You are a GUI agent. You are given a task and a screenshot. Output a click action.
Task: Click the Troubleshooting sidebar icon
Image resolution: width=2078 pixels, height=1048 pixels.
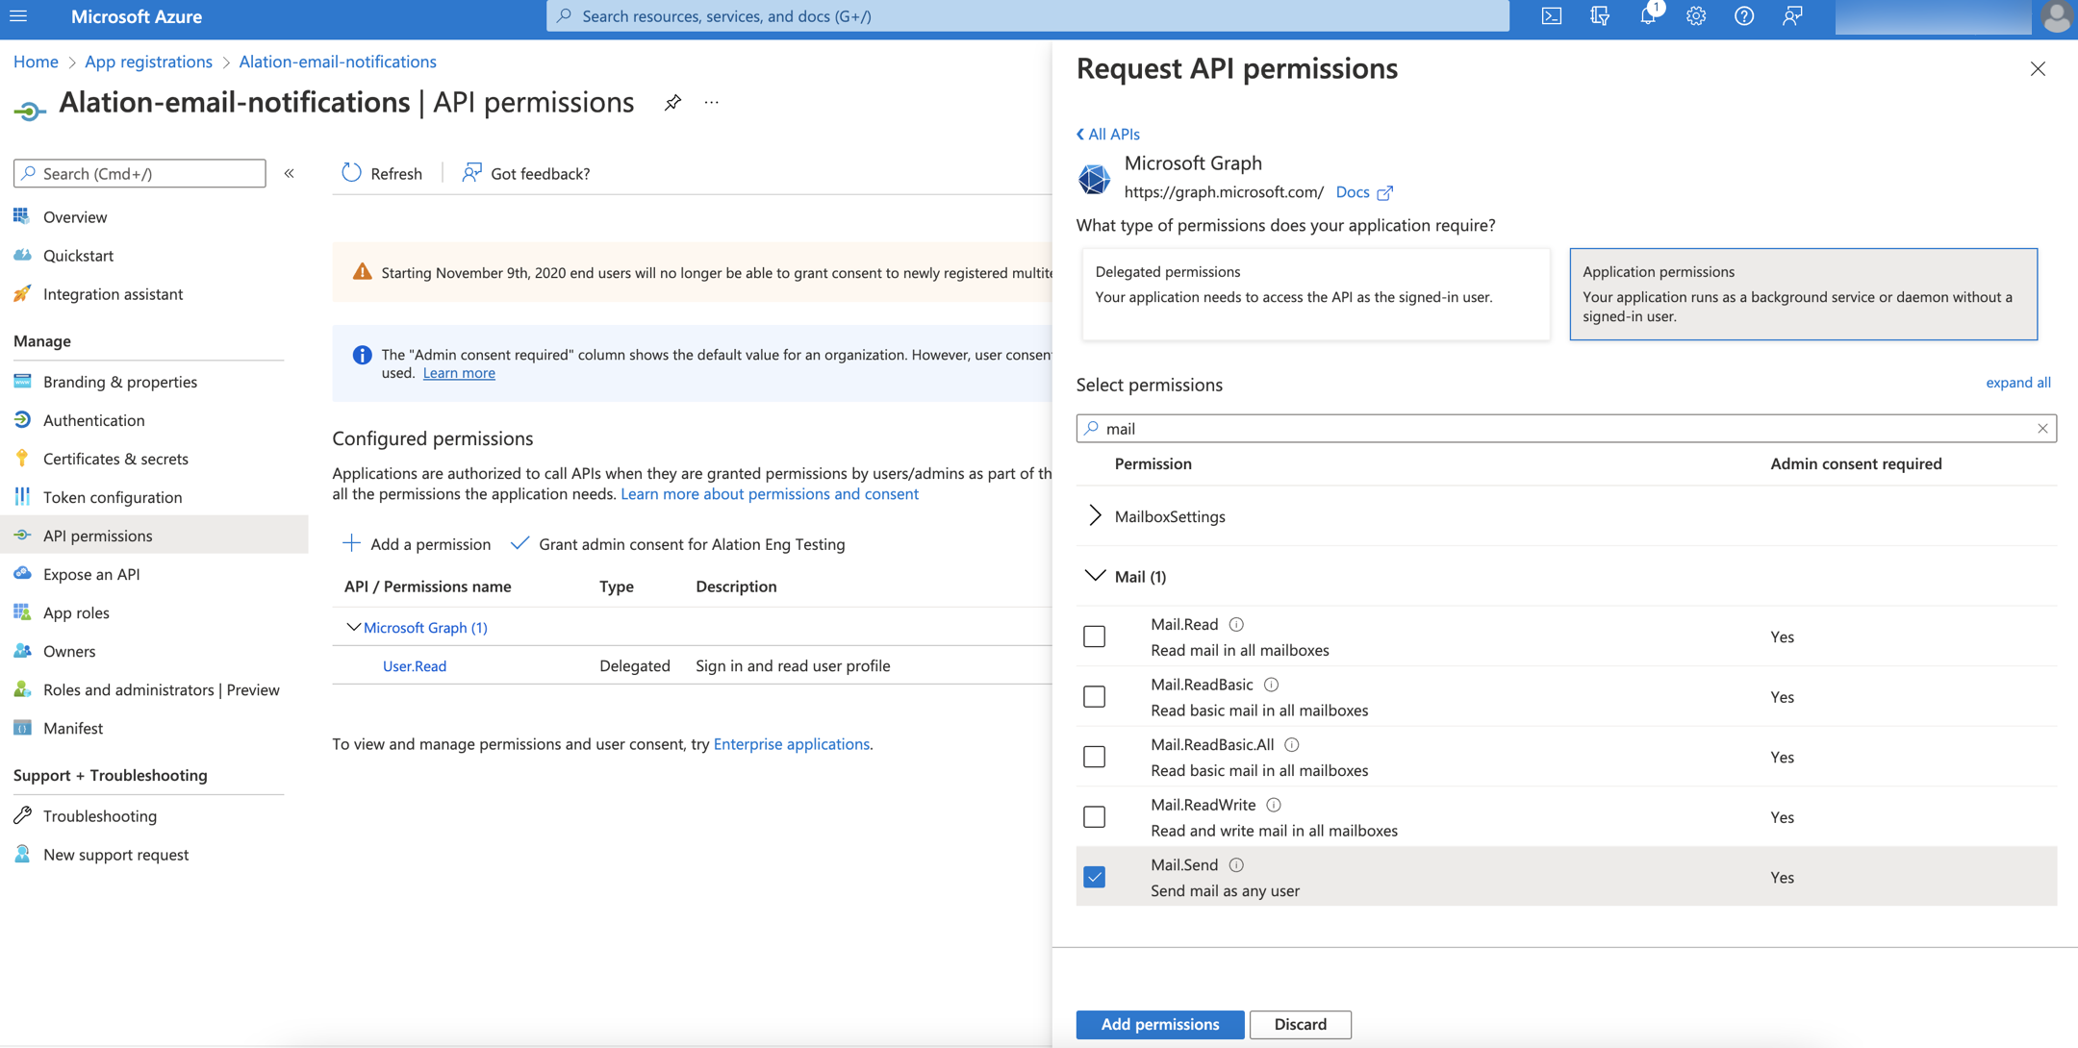tap(23, 814)
